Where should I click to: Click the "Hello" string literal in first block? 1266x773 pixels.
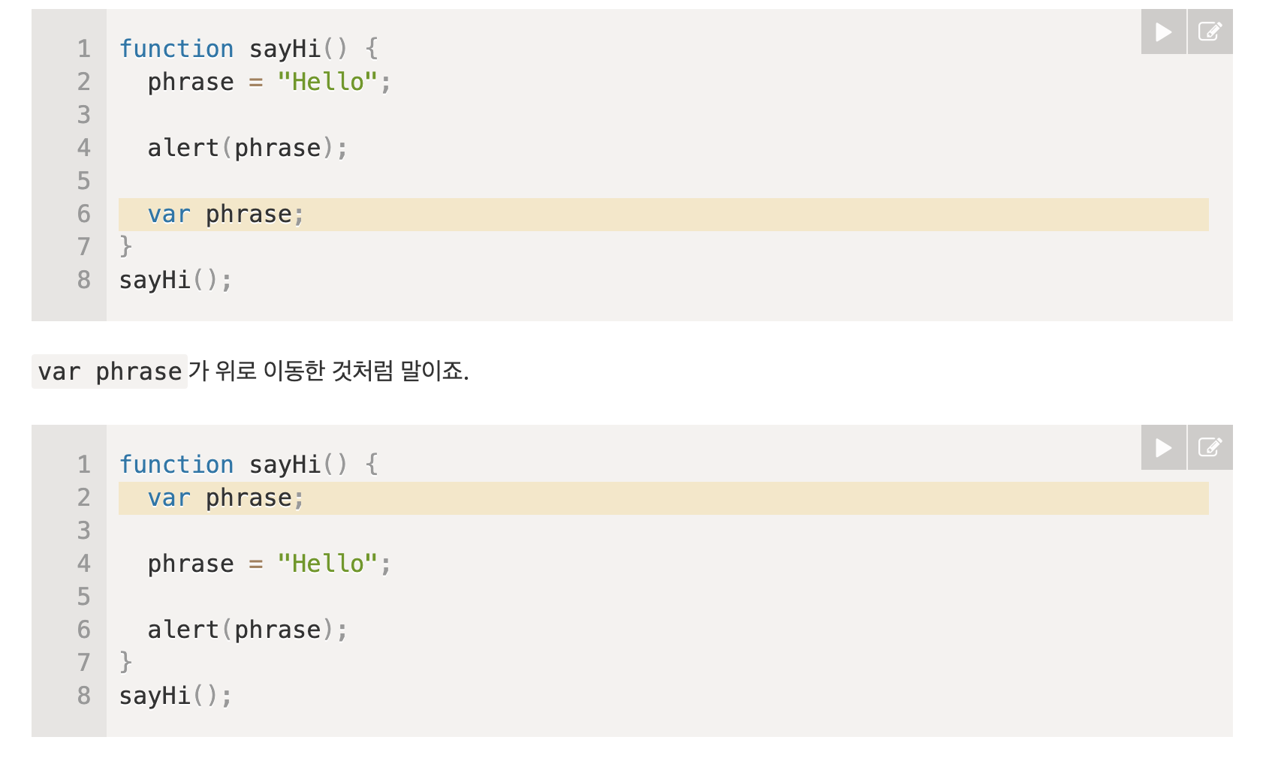click(327, 83)
